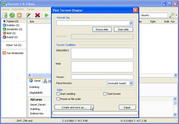The width and height of the screenshot is (179, 124).
Task: Click into the İzleyici(ler) trackers text box
Action: 102,53
